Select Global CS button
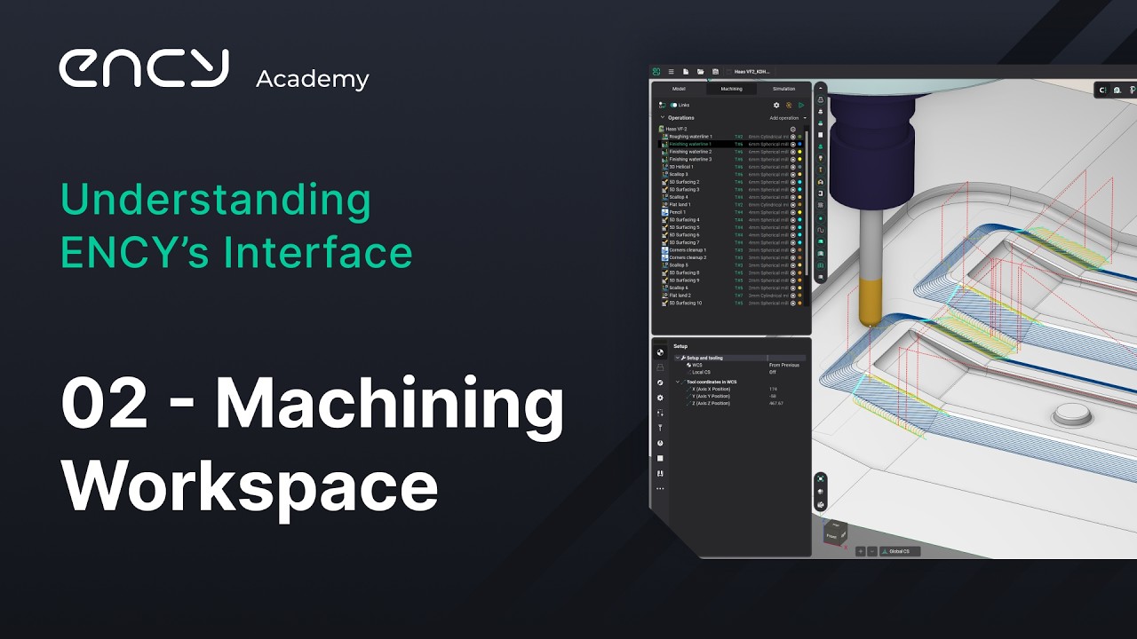1137x639 pixels. pos(900,551)
